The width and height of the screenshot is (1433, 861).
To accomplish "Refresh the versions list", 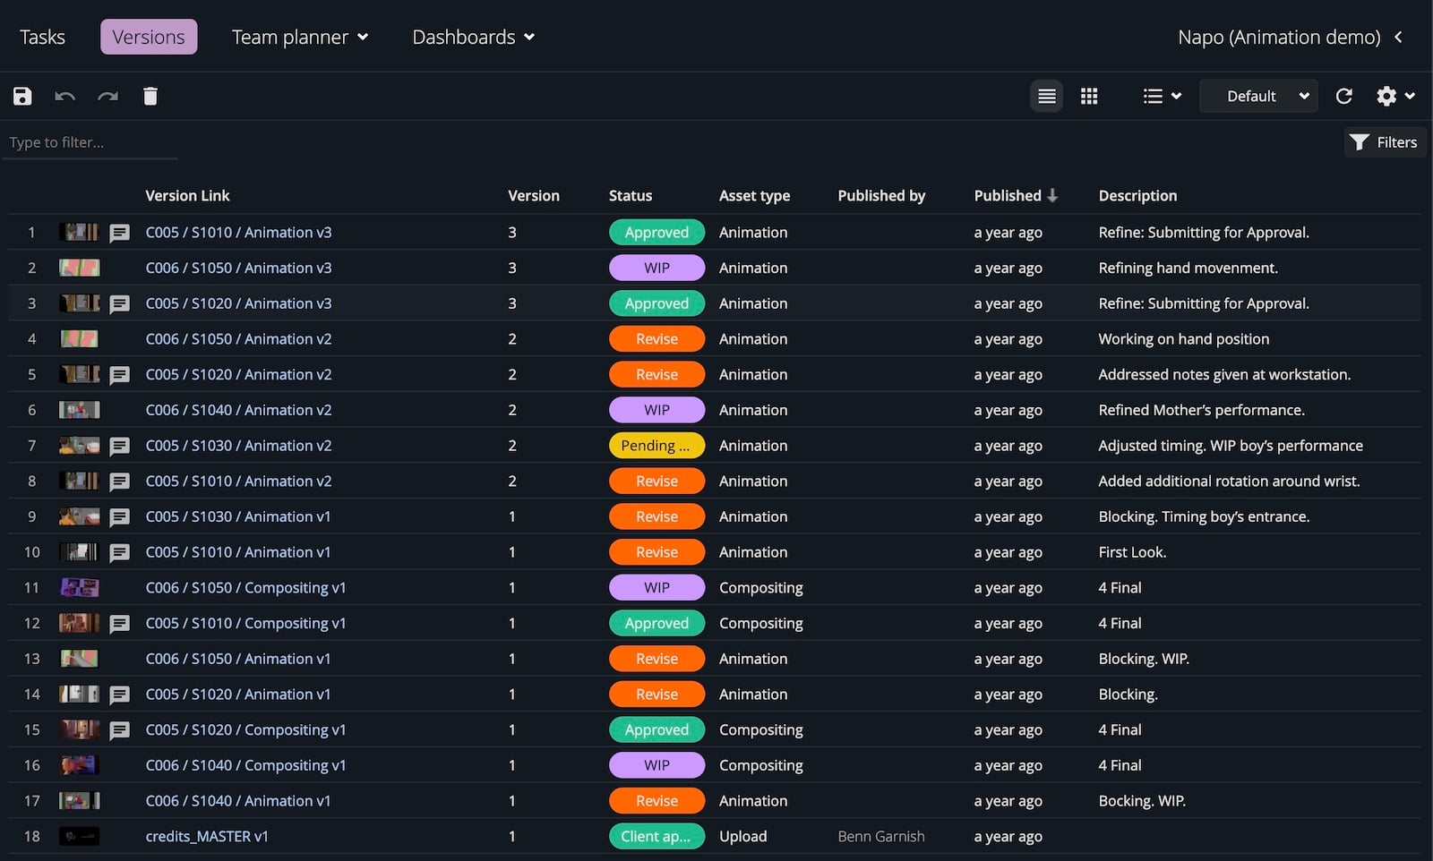I will [1344, 96].
